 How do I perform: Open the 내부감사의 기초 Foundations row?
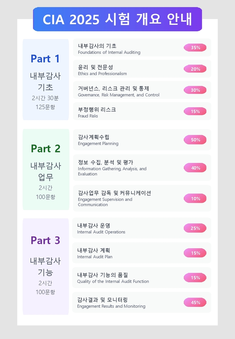tap(142, 48)
